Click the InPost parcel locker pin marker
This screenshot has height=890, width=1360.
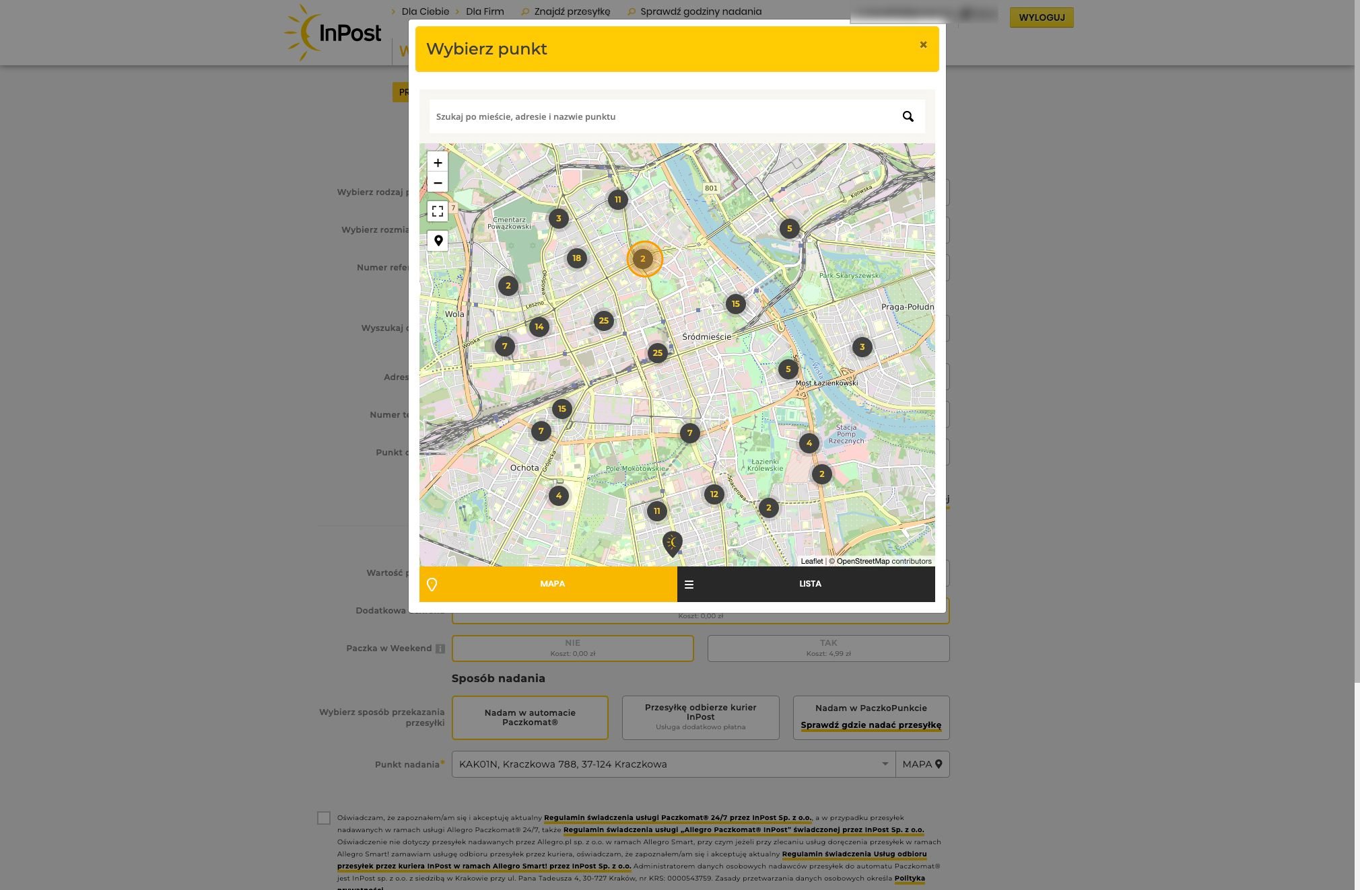point(672,544)
